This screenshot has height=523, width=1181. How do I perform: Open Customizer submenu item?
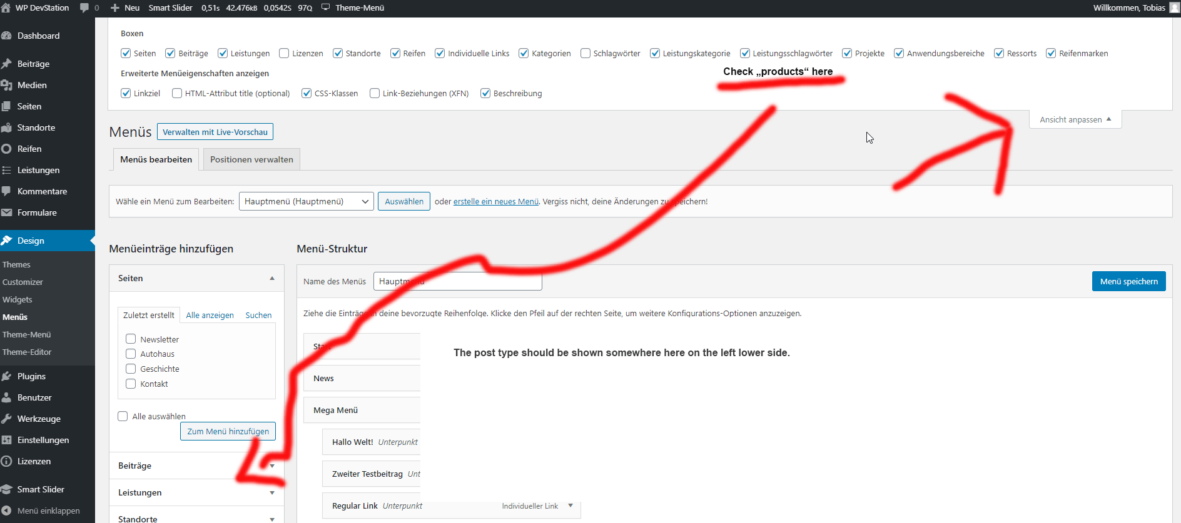coord(23,282)
